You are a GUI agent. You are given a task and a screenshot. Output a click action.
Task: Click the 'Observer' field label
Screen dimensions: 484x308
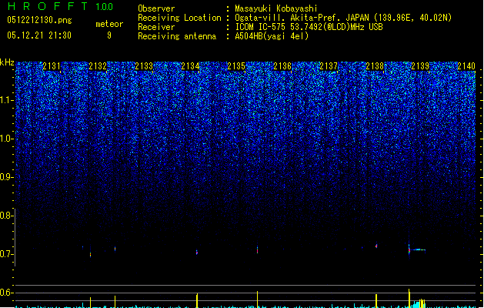coord(156,8)
